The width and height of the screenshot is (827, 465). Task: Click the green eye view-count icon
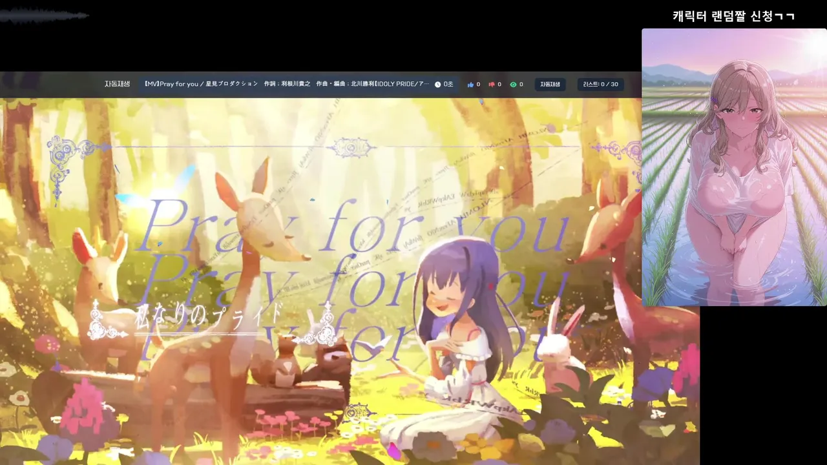513,85
